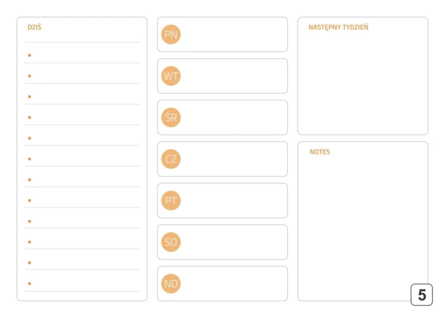The height and width of the screenshot is (318, 445).
Task: Click the NASTĘPNY TYDZIEŃ heading
Action: [338, 27]
